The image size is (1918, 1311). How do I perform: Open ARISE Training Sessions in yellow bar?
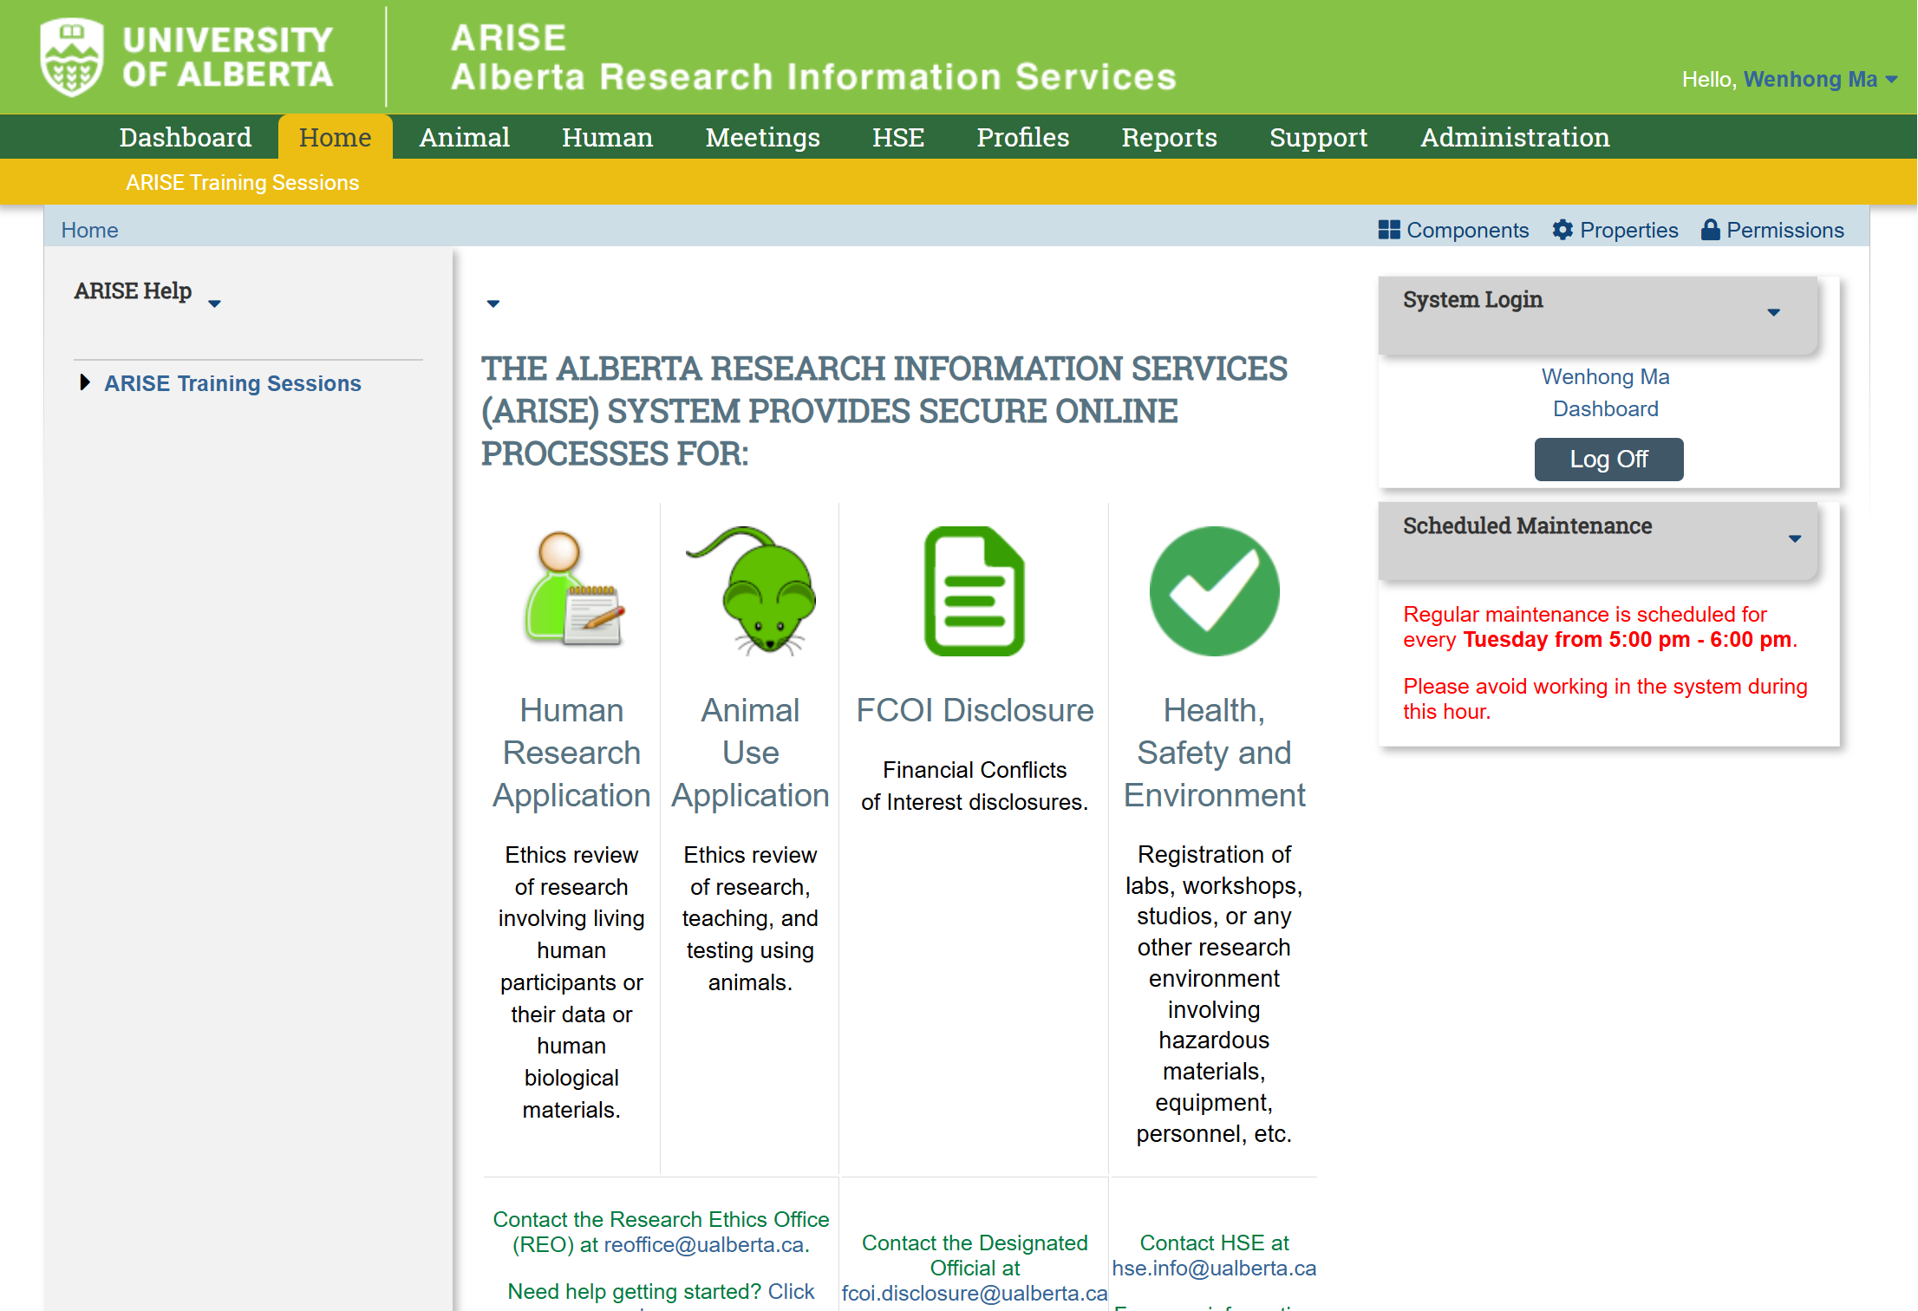click(242, 183)
